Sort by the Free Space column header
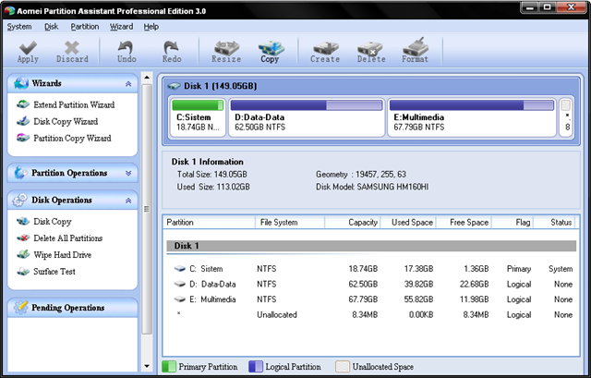Image resolution: width=591 pixels, height=378 pixels. [464, 222]
